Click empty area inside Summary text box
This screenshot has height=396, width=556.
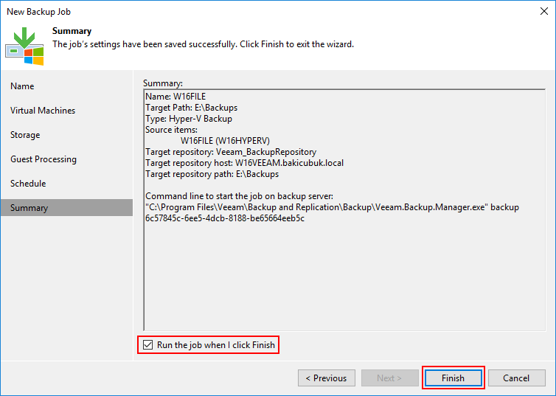344,277
